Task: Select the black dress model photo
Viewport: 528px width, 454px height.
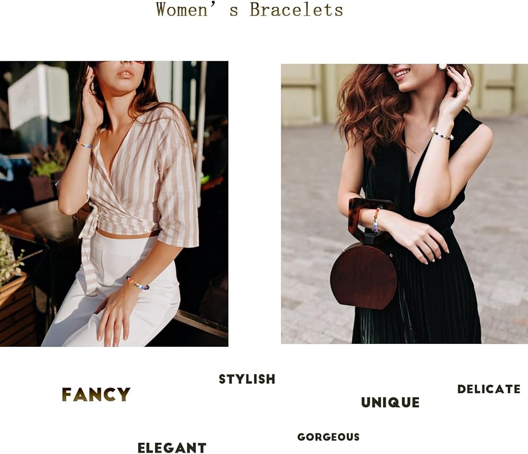Action: (x=404, y=204)
